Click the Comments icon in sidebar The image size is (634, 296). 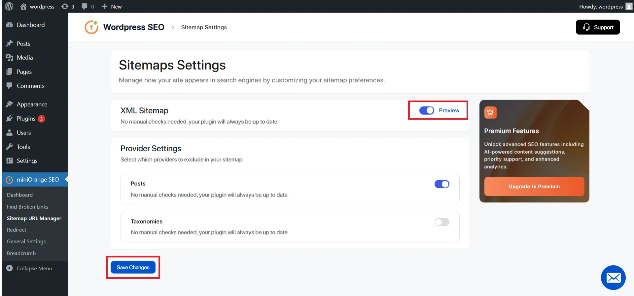[x=10, y=86]
